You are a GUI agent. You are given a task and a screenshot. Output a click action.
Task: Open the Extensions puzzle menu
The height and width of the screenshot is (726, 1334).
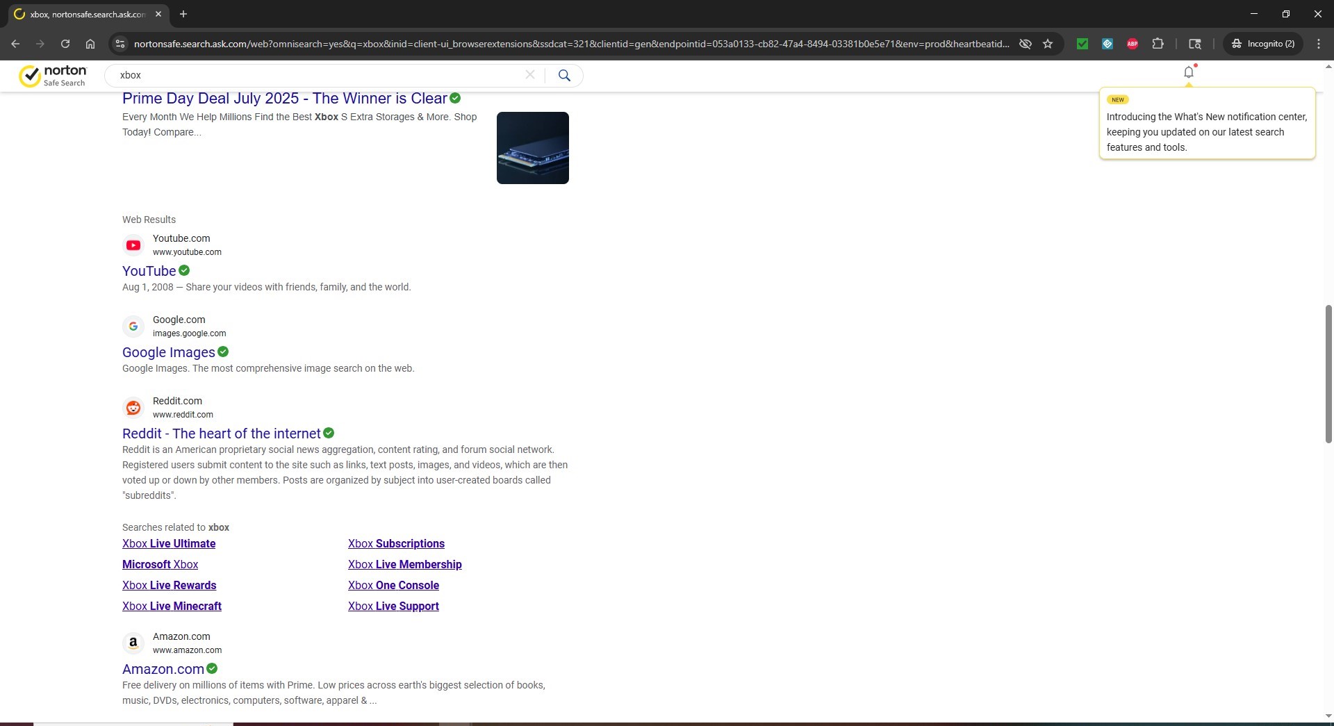pos(1158,44)
